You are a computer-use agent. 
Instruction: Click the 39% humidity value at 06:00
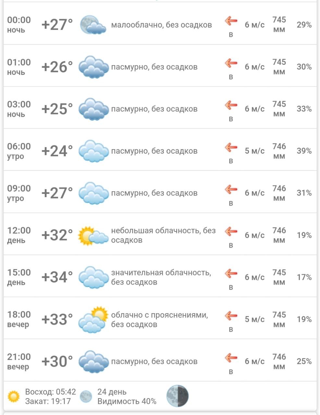click(x=304, y=151)
